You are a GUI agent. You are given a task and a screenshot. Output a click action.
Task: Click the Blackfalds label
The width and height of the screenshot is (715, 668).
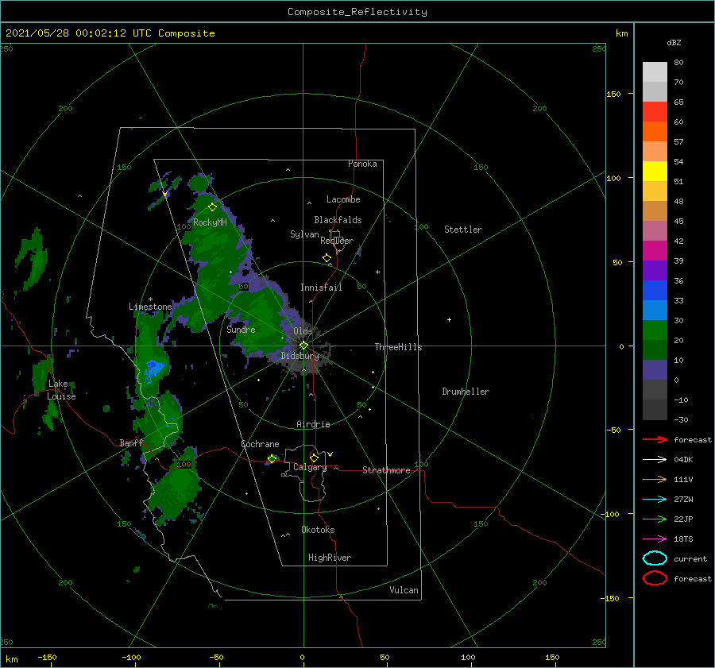point(338,220)
